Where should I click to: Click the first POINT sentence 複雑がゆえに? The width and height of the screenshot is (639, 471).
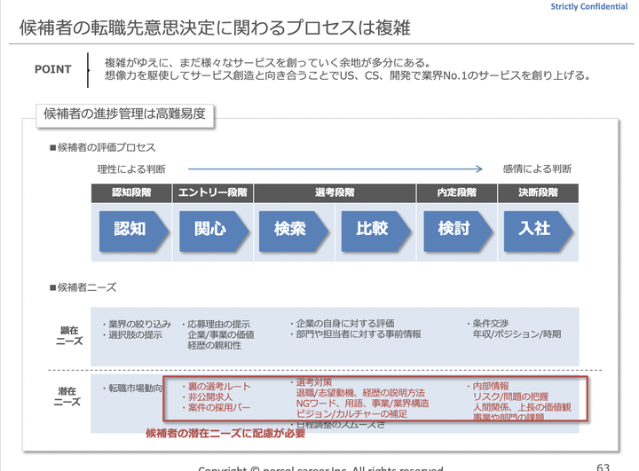pos(268,63)
